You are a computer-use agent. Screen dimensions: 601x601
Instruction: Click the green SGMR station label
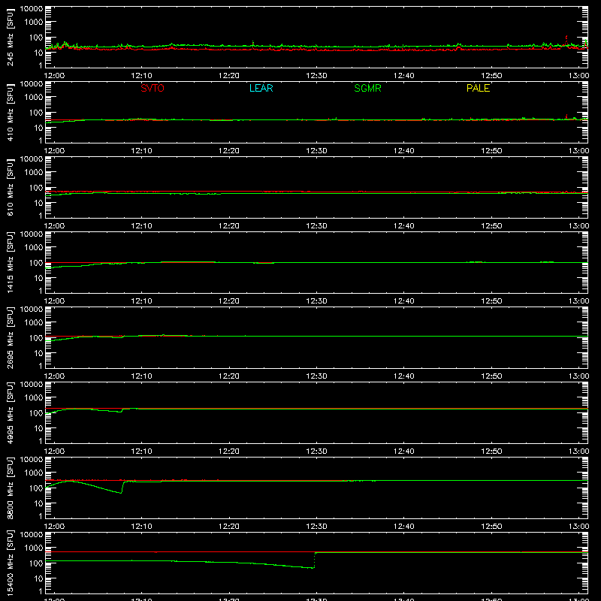tap(367, 88)
